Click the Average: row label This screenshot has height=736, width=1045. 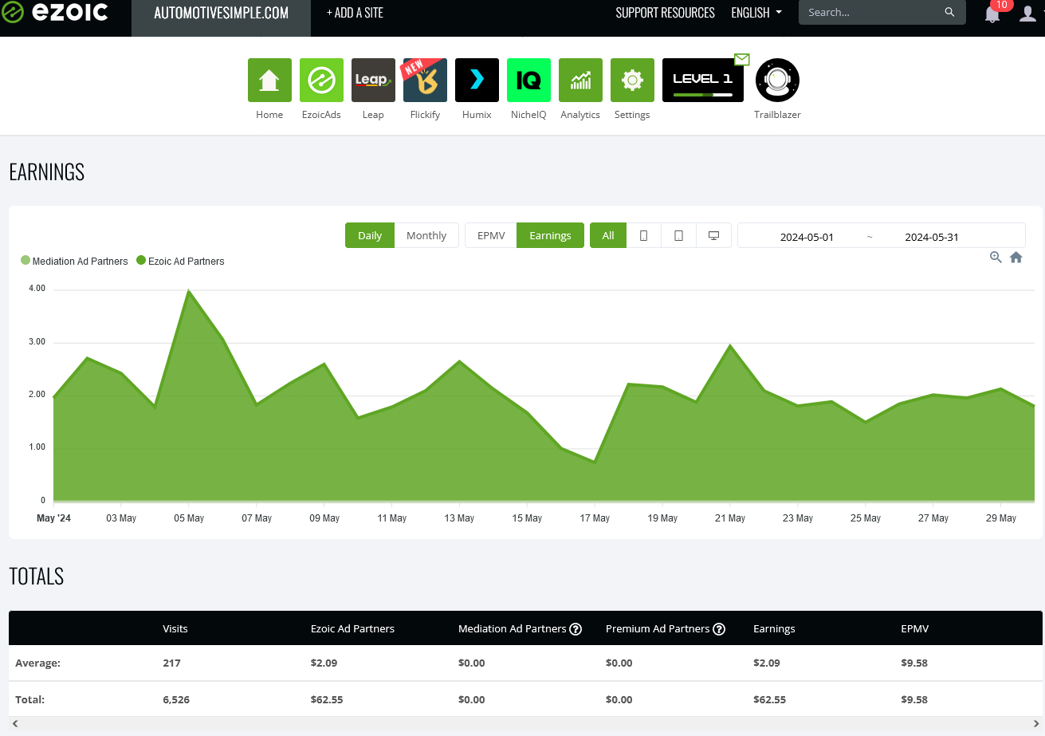(37, 663)
